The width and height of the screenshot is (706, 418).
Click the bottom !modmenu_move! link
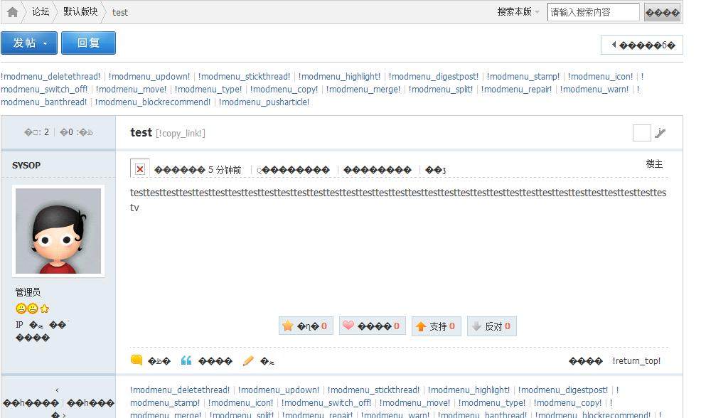point(414,402)
